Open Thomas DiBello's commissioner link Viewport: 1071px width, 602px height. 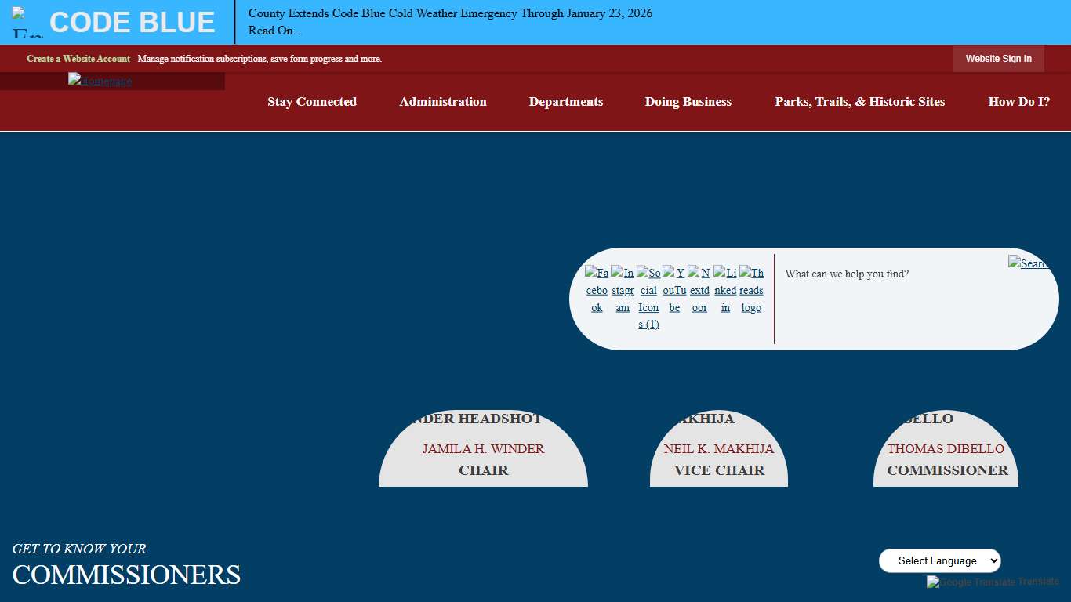946,449
